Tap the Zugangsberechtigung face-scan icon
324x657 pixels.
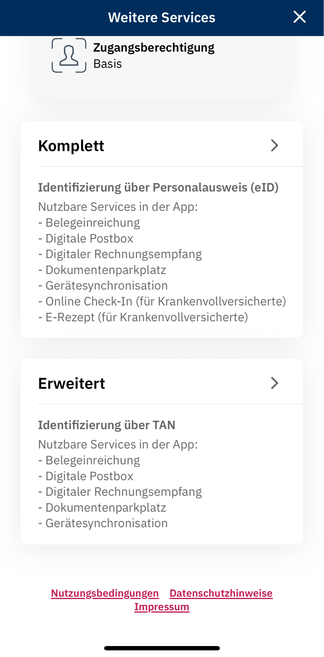point(69,55)
